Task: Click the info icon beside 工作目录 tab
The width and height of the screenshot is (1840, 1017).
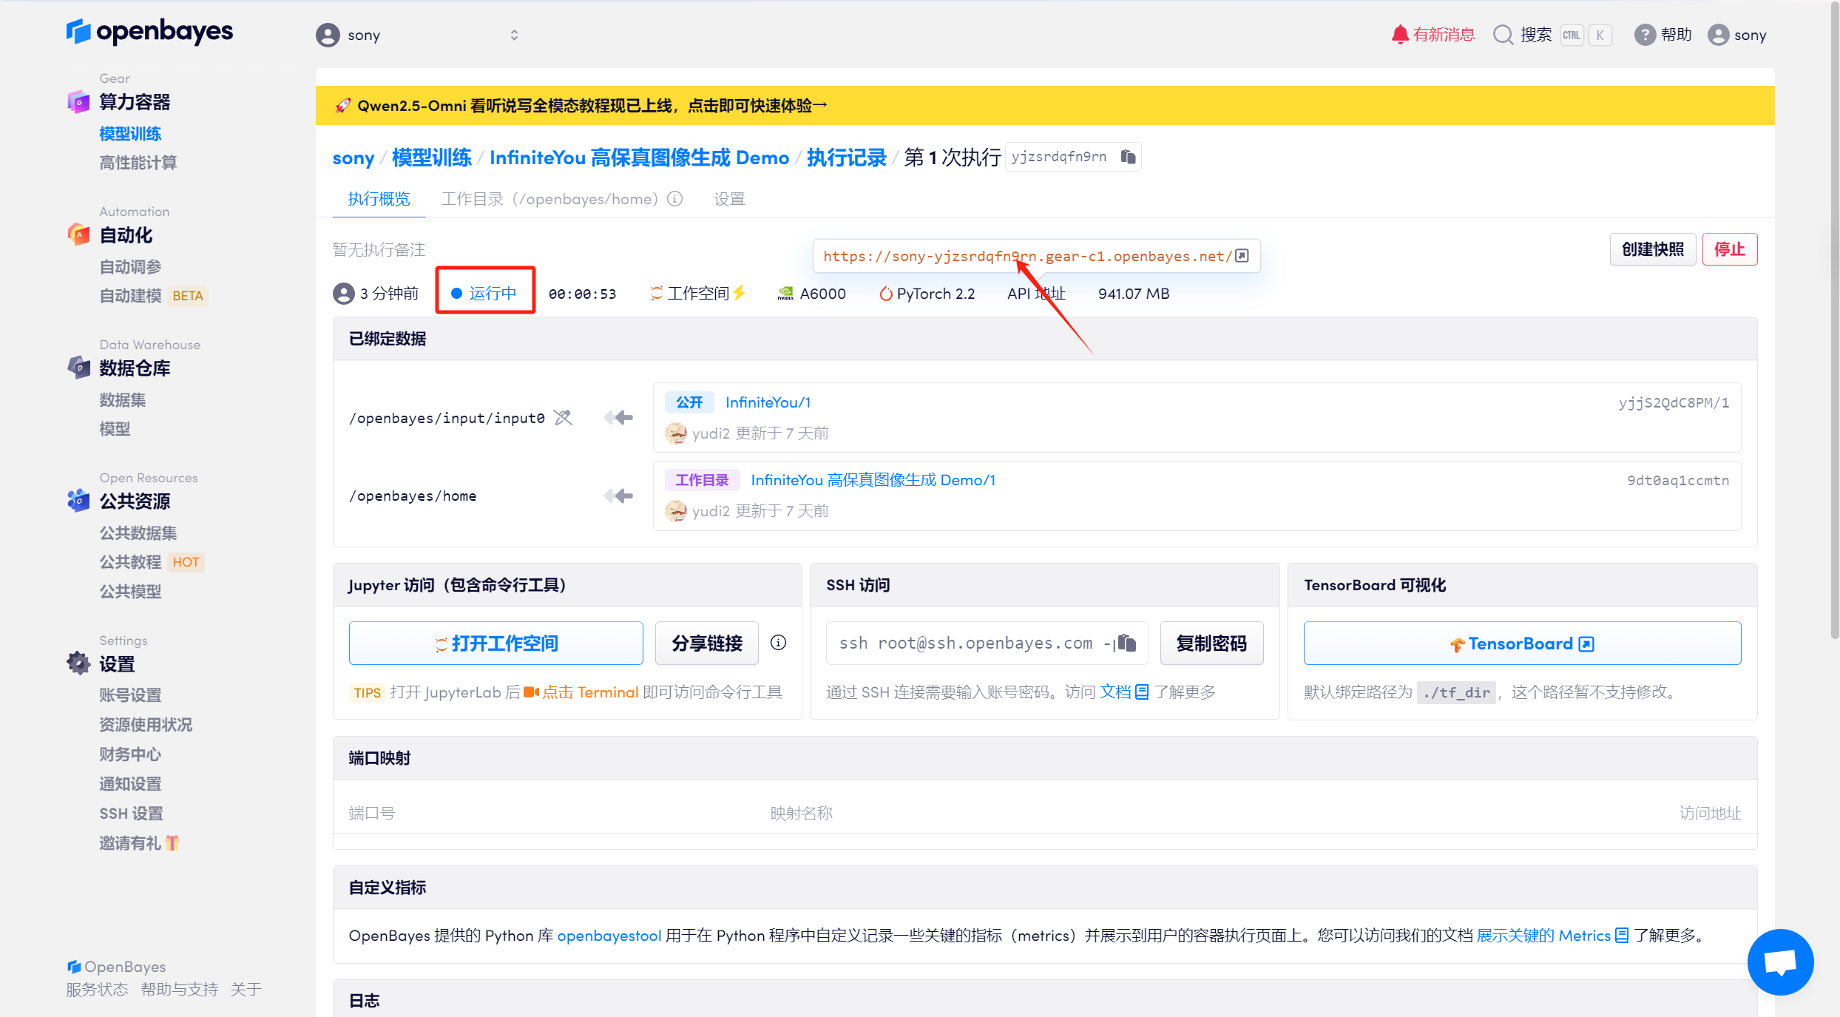Action: click(674, 199)
